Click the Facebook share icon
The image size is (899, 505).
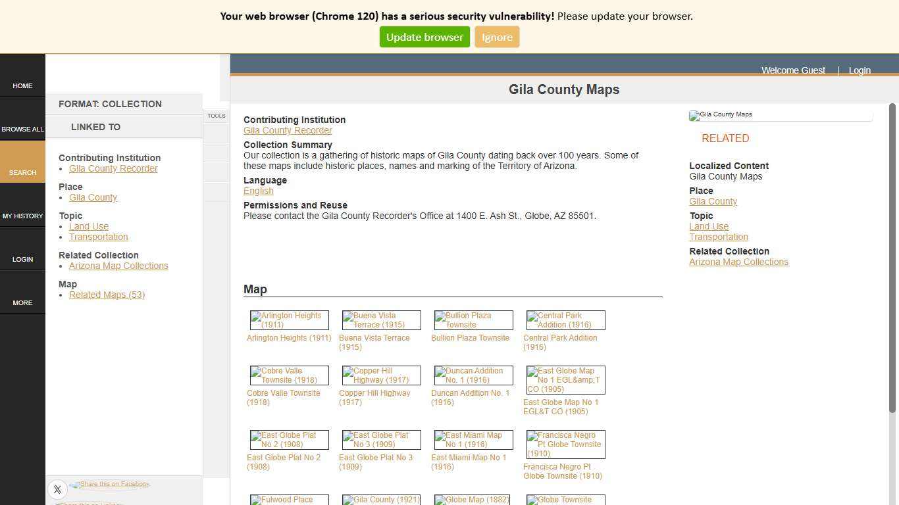pyautogui.click(x=75, y=484)
